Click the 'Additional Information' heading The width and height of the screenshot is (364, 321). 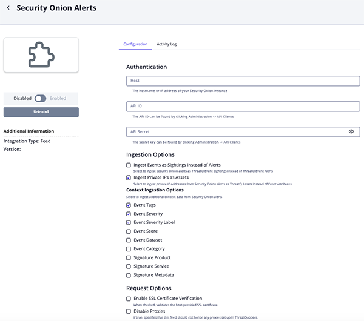point(29,131)
